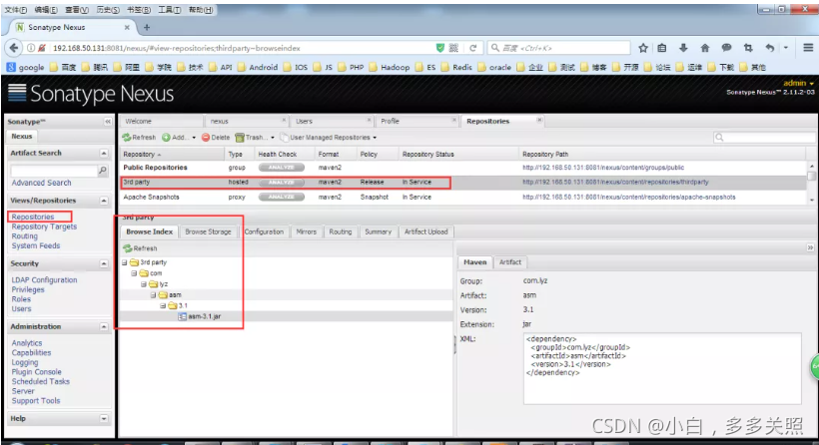819x445 pixels.
Task: Open Repository Targets link
Action: coord(44,226)
